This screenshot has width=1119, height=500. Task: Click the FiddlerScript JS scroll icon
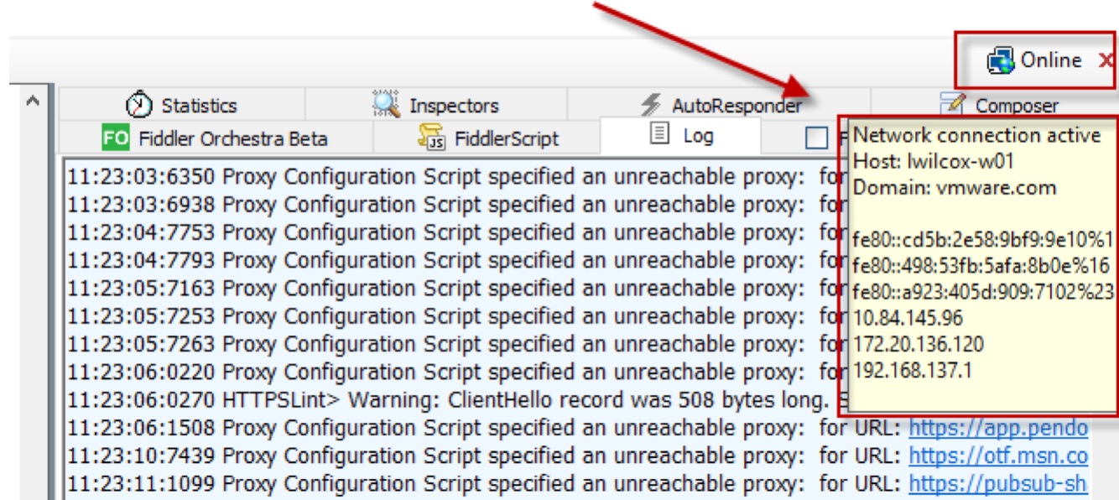[431, 138]
